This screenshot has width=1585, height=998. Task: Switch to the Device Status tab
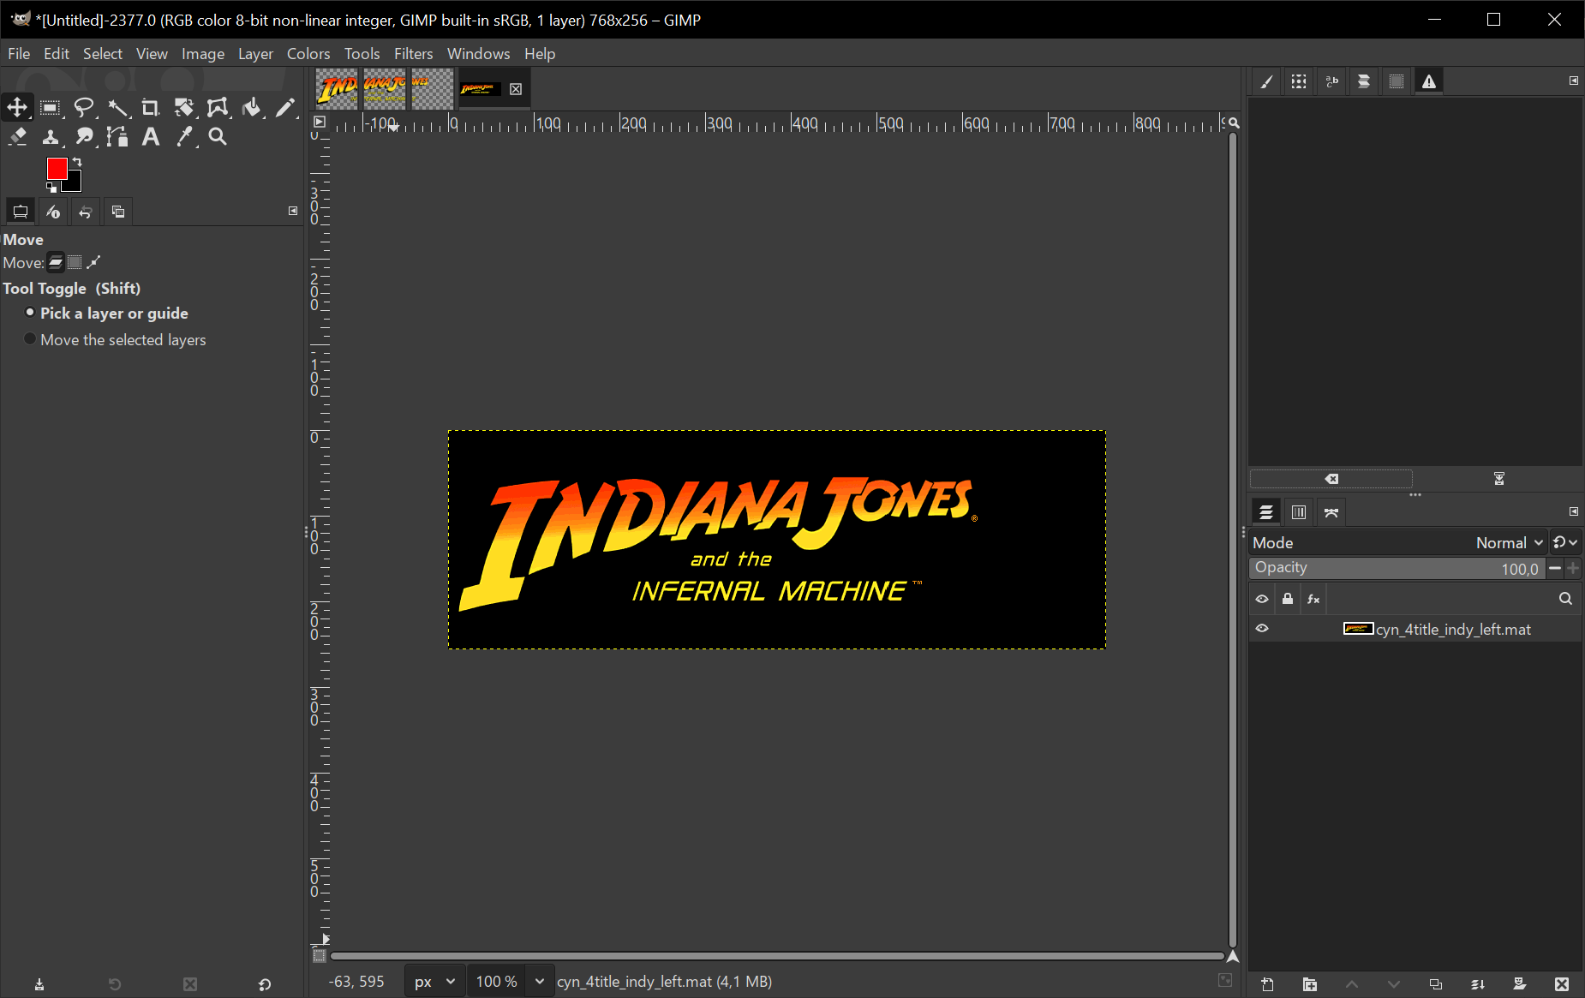point(53,212)
